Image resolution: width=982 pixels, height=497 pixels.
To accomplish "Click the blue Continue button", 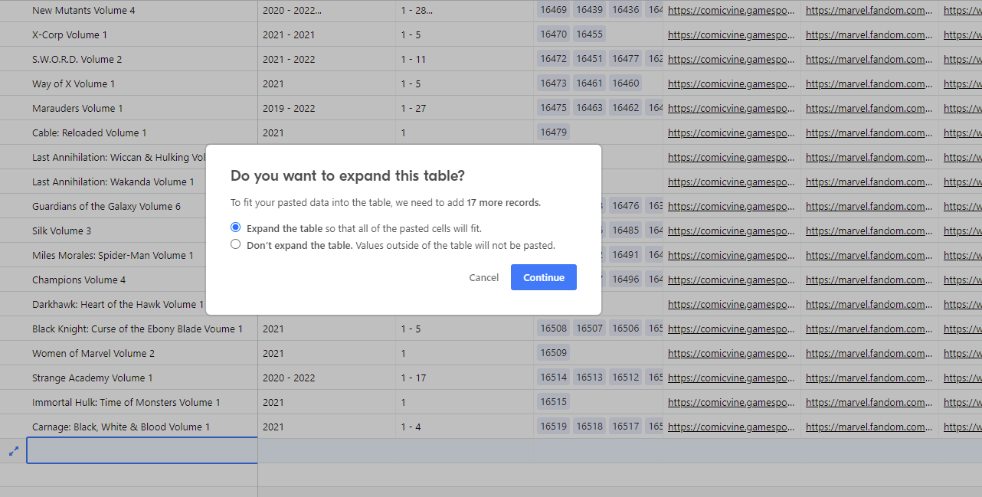I will [543, 277].
